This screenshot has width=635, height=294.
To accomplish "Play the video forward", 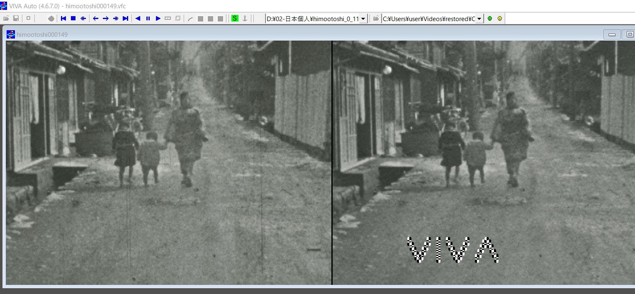I will tap(158, 19).
